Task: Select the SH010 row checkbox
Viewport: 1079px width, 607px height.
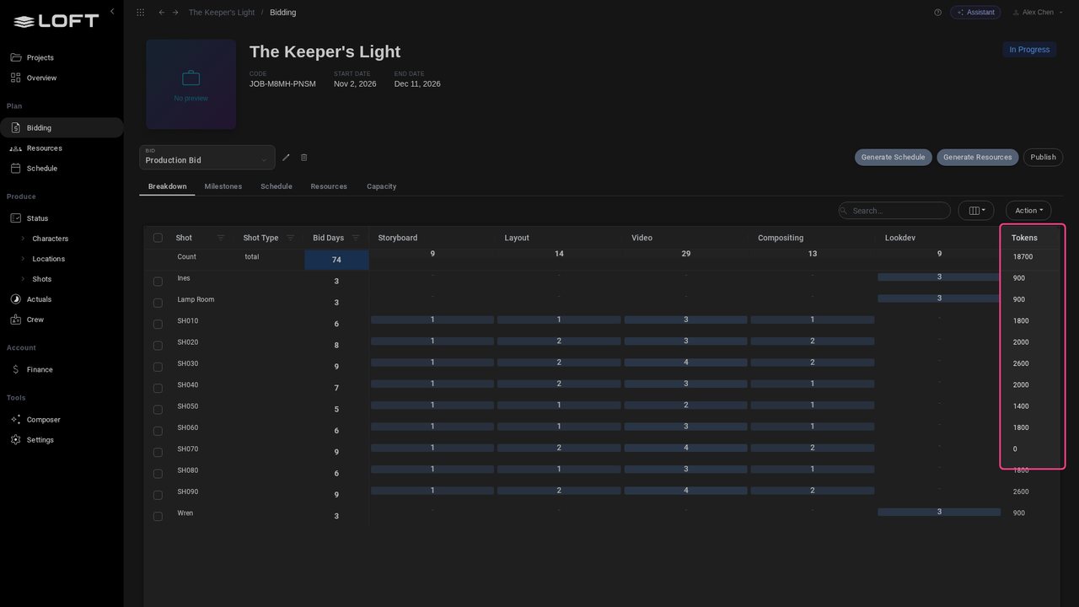Action: tap(158, 324)
